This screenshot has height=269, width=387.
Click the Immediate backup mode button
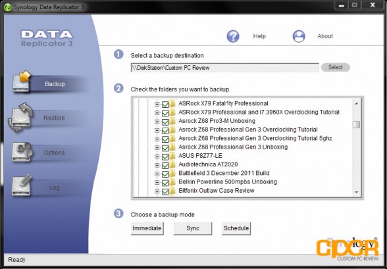coord(147,228)
